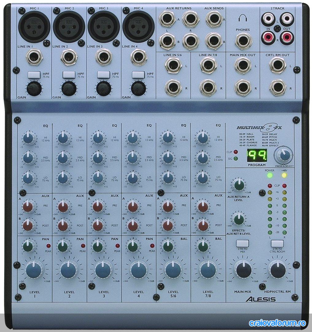Click the MIC 3 XLR input socket
This screenshot has width=312, height=332.
pyautogui.click(x=103, y=27)
